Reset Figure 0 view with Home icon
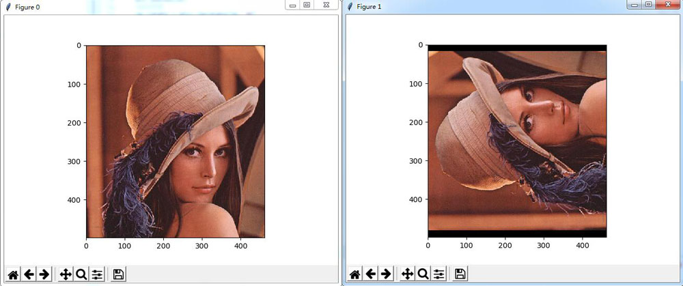The width and height of the screenshot is (683, 286). tap(13, 274)
